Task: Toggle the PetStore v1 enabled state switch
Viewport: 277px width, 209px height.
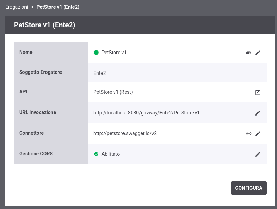Action: coord(249,53)
